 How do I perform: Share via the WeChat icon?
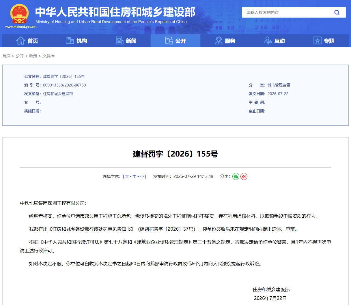(236, 176)
